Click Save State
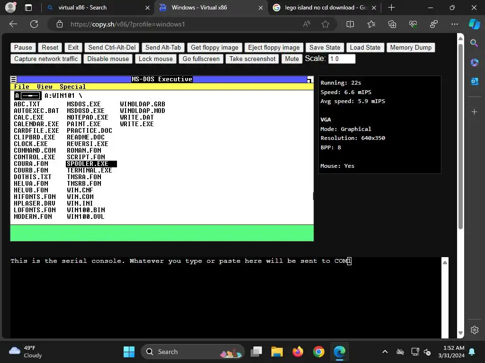Viewport: 485px width, 363px height. point(325,48)
